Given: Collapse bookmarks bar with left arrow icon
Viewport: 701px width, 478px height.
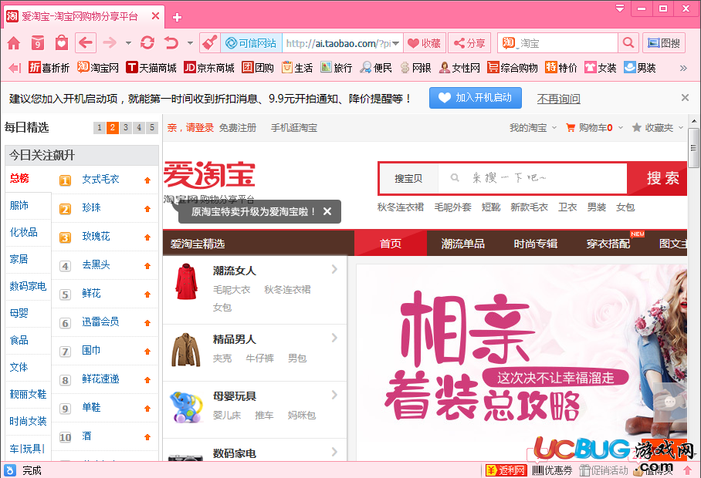Looking at the screenshot, I should click(15, 68).
